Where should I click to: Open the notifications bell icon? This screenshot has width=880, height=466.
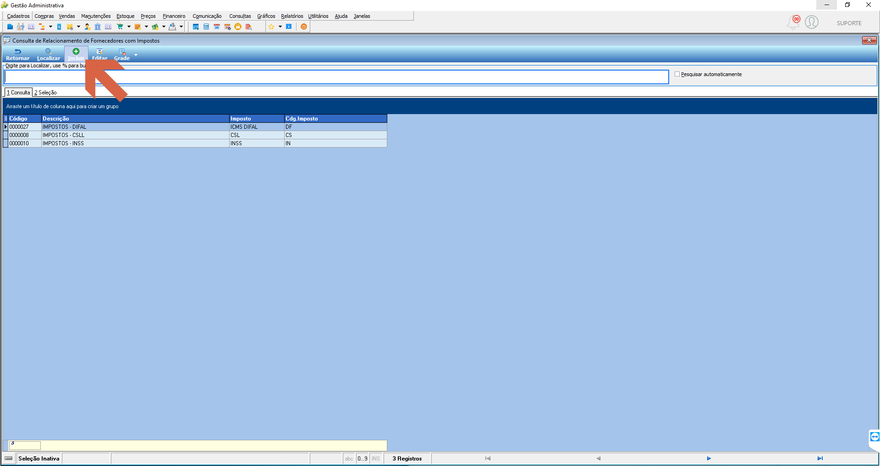pyautogui.click(x=793, y=22)
